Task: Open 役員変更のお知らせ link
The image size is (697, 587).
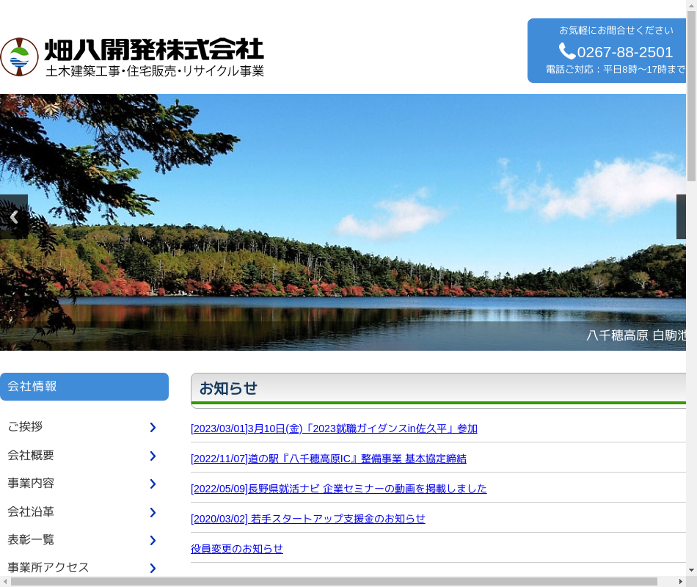Action: [236, 549]
